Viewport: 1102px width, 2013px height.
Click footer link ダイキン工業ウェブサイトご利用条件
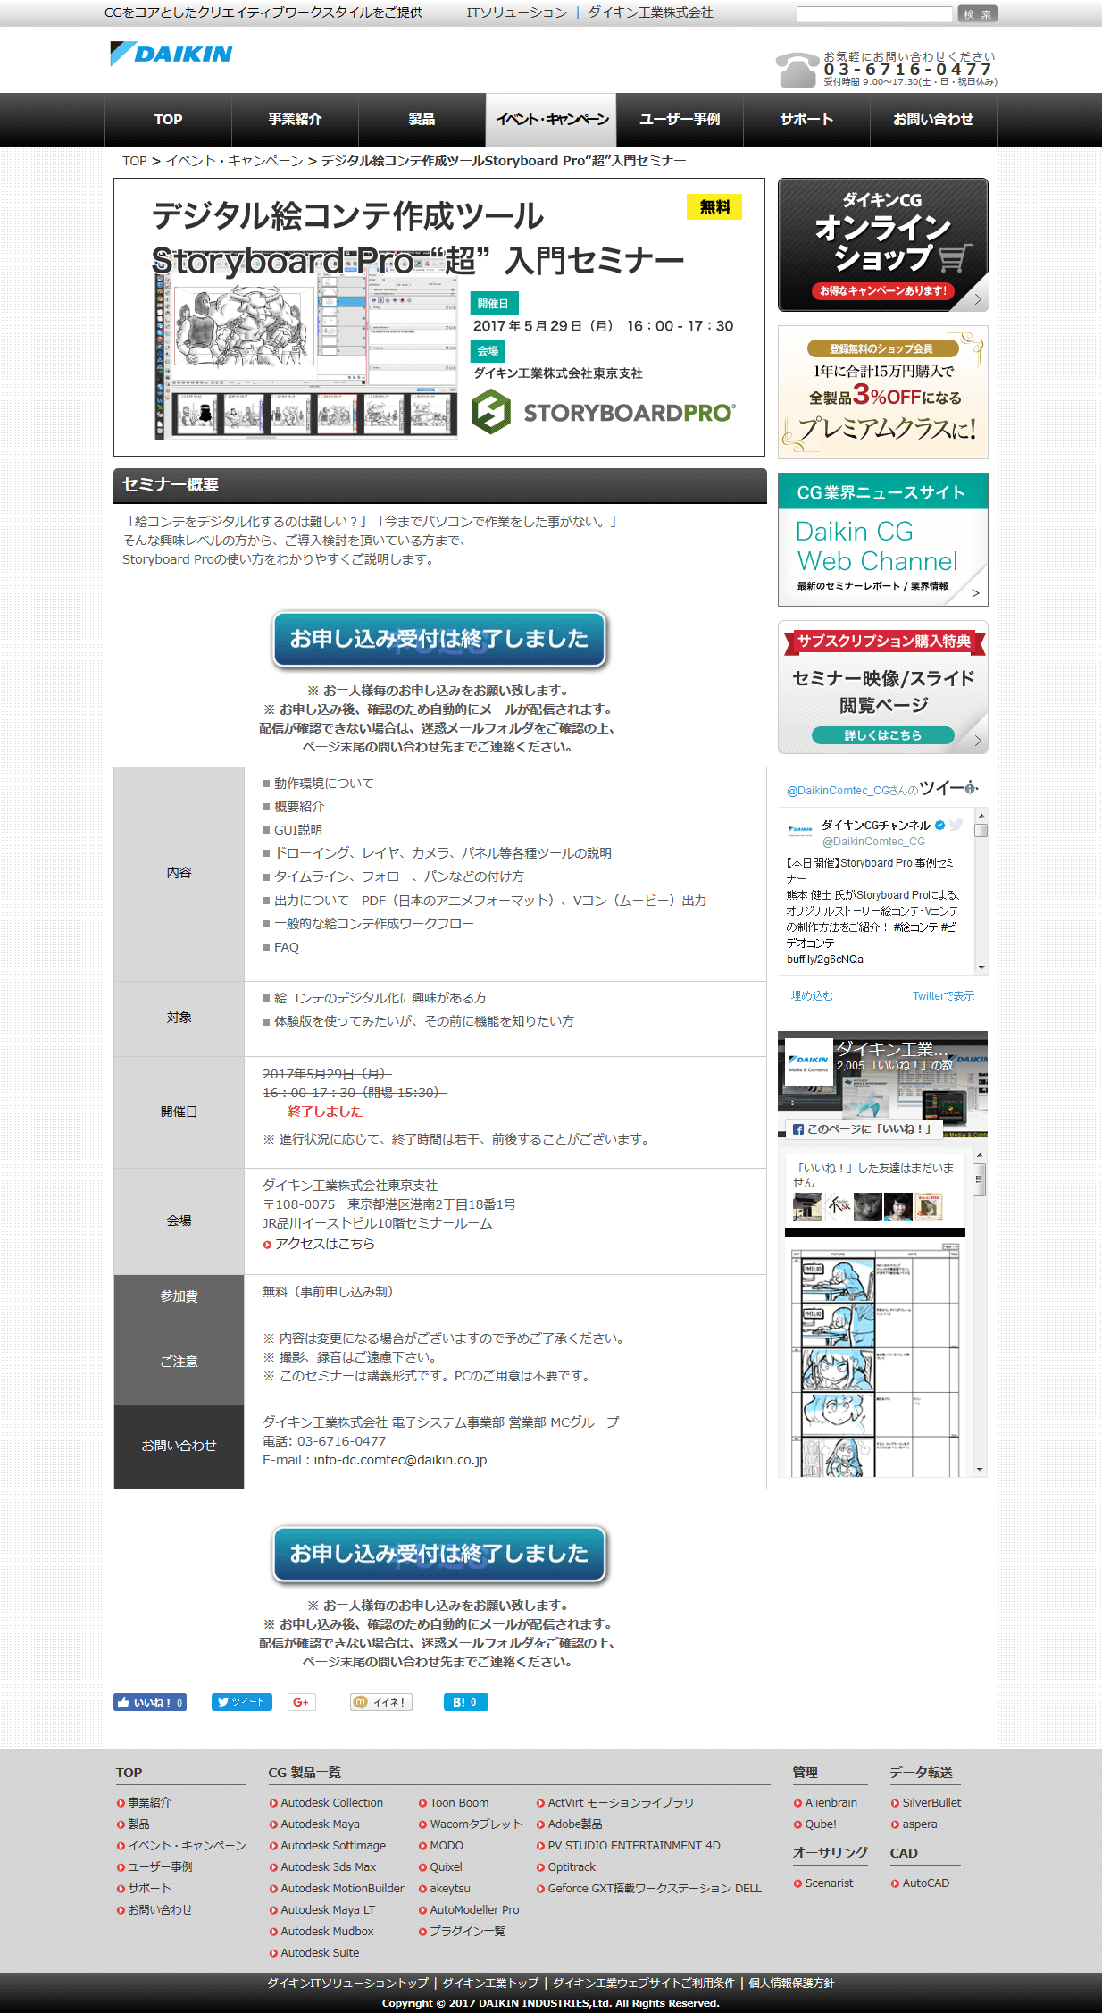[x=643, y=1984]
